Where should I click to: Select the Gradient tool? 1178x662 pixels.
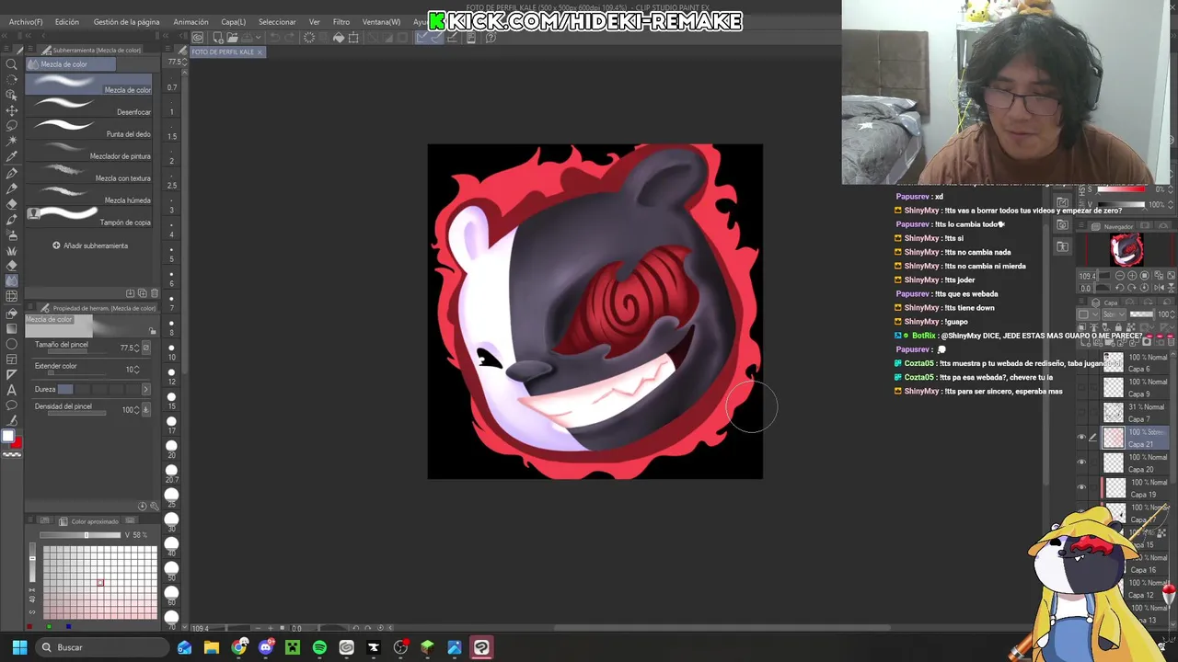12,329
